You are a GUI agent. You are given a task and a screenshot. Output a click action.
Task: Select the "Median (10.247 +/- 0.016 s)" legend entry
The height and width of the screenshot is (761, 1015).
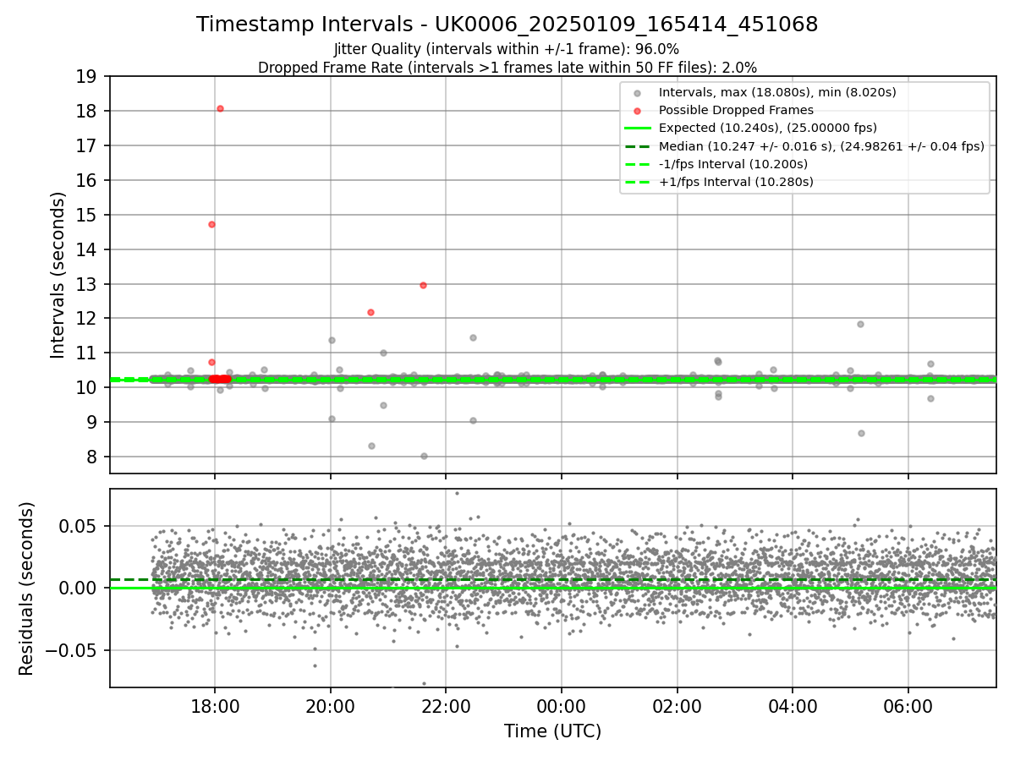point(821,146)
